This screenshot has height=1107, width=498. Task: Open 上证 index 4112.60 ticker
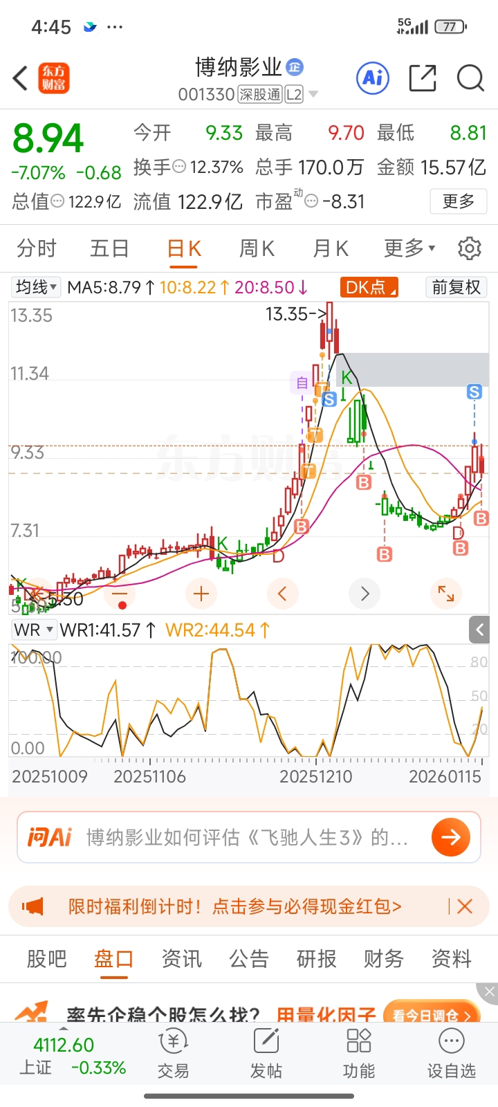coord(72,1056)
